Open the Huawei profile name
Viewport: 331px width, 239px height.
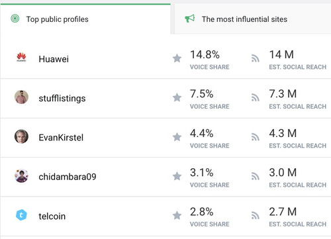(x=54, y=59)
